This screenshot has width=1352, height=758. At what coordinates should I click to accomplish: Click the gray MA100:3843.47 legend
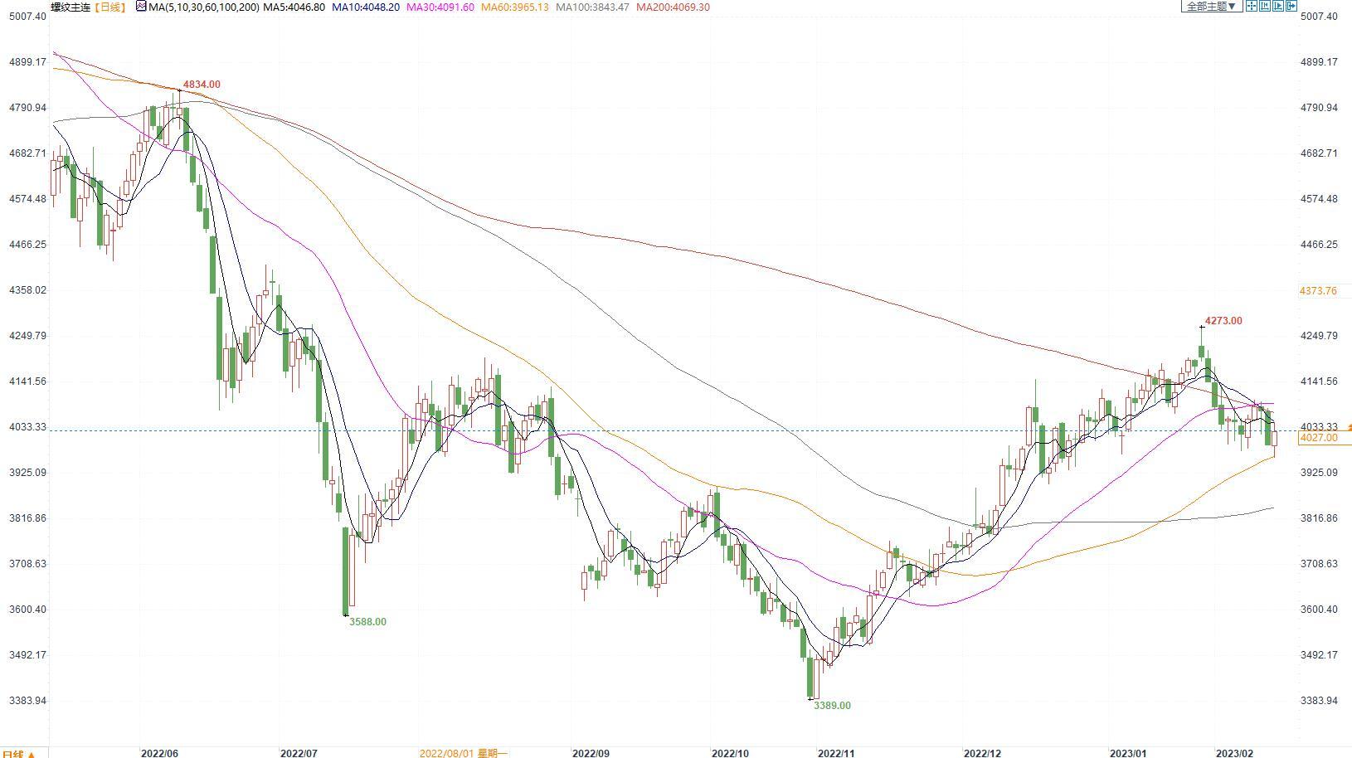(x=592, y=7)
